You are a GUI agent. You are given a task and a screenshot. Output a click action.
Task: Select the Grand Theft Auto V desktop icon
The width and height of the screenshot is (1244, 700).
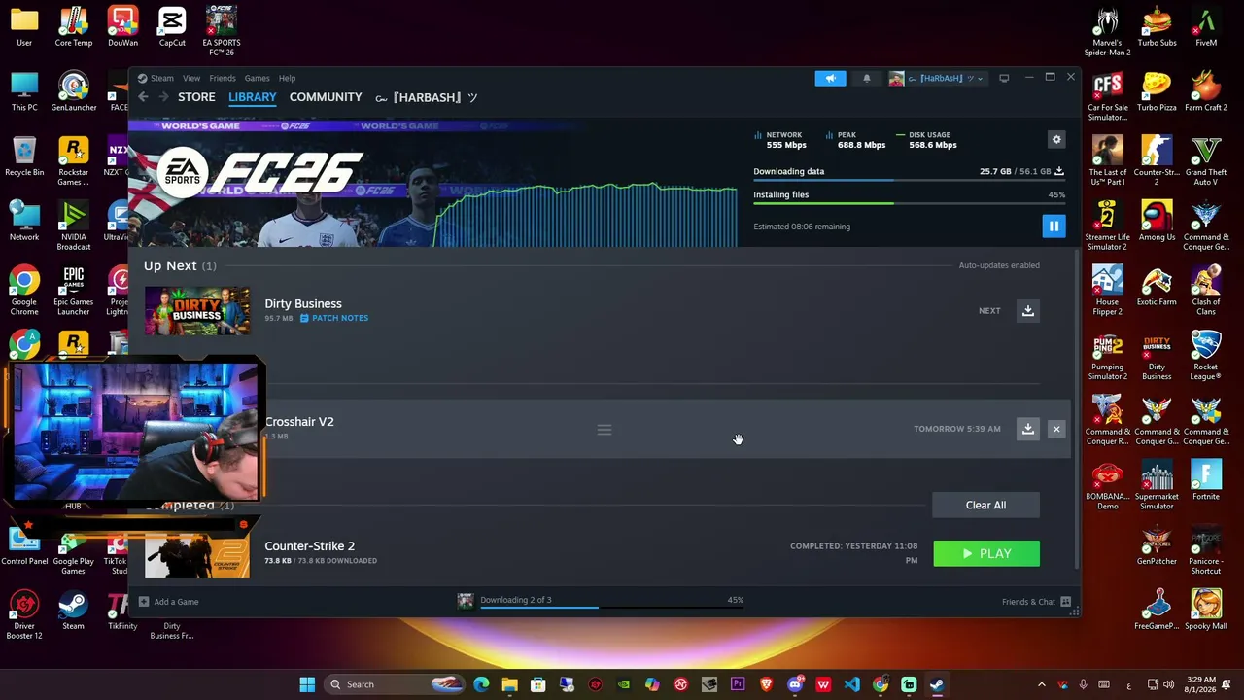click(x=1206, y=160)
